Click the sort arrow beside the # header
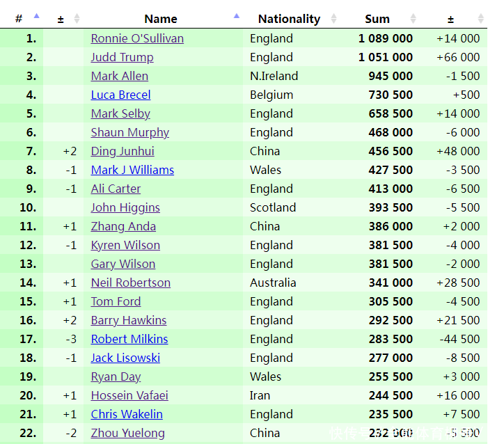Viewport: 488px width, 444px height. point(37,16)
